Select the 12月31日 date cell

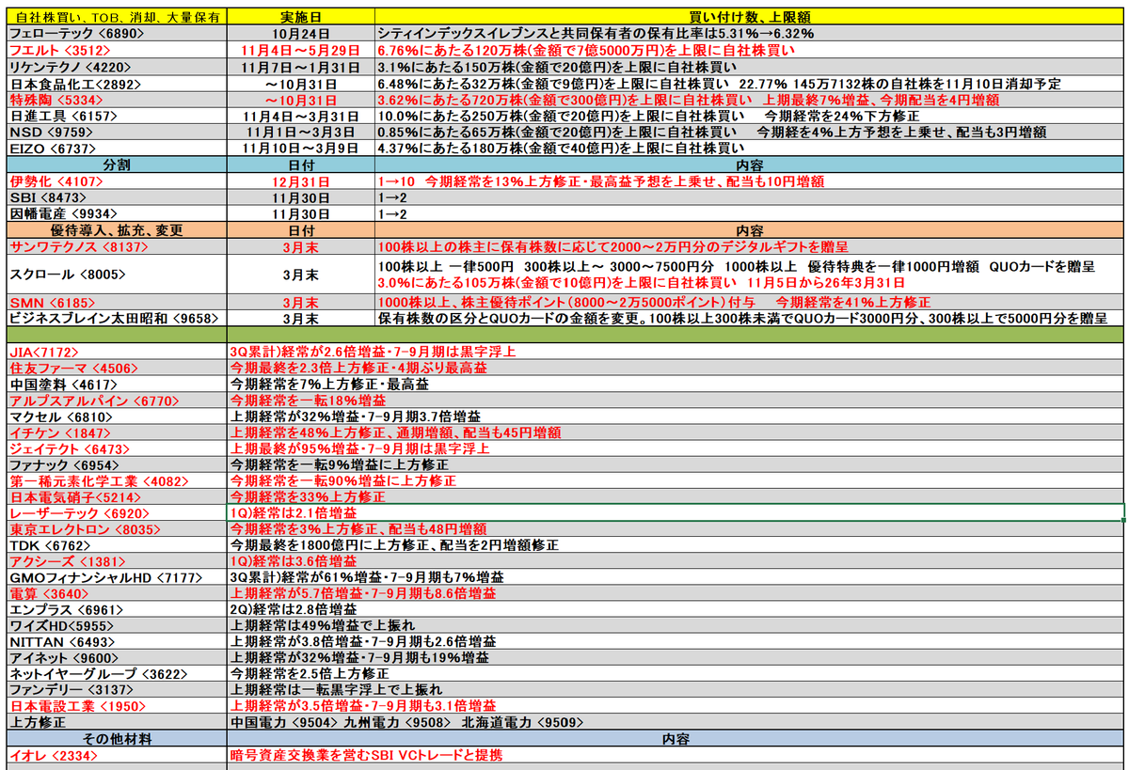[301, 181]
